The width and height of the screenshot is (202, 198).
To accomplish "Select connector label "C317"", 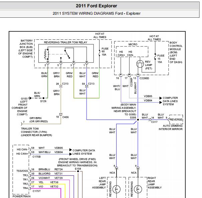I will pos(154,122).
